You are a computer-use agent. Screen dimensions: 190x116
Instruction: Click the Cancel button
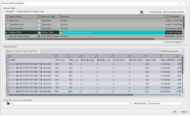point(184,112)
